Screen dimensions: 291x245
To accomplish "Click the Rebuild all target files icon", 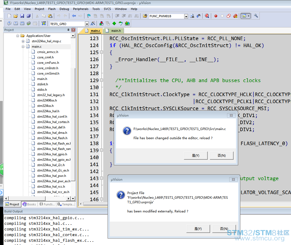I will (x=22, y=23).
